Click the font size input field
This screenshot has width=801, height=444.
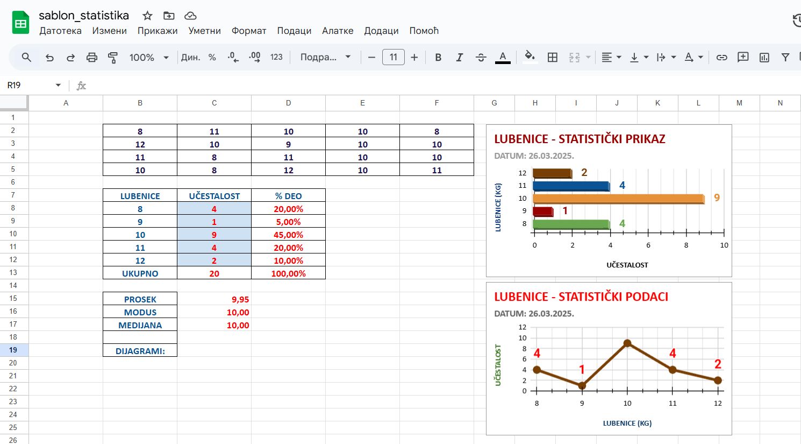(x=393, y=58)
